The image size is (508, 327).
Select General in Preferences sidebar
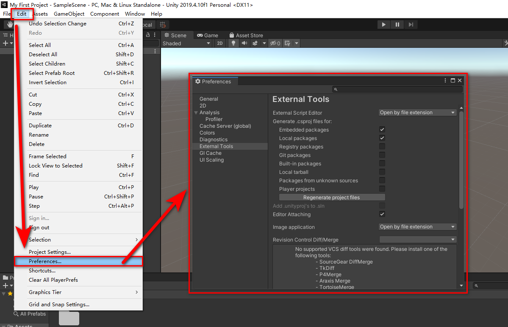[x=208, y=99]
